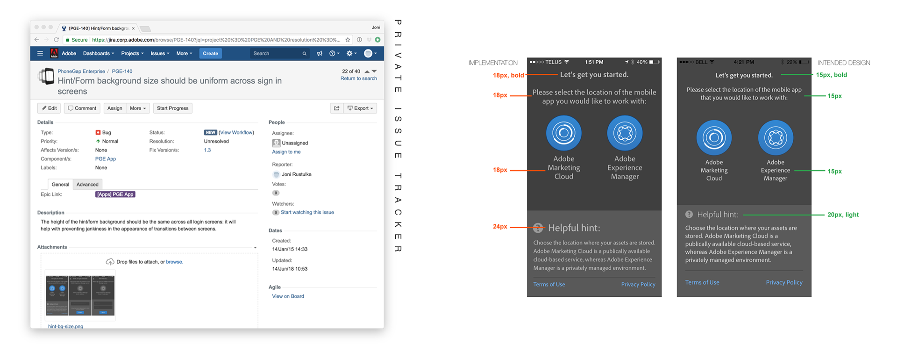Screen dimensions: 897x359
Task: Click the browser address bar URL
Action: [x=216, y=40]
